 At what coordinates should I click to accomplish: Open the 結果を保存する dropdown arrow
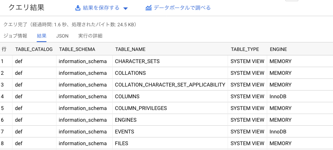click(126, 8)
